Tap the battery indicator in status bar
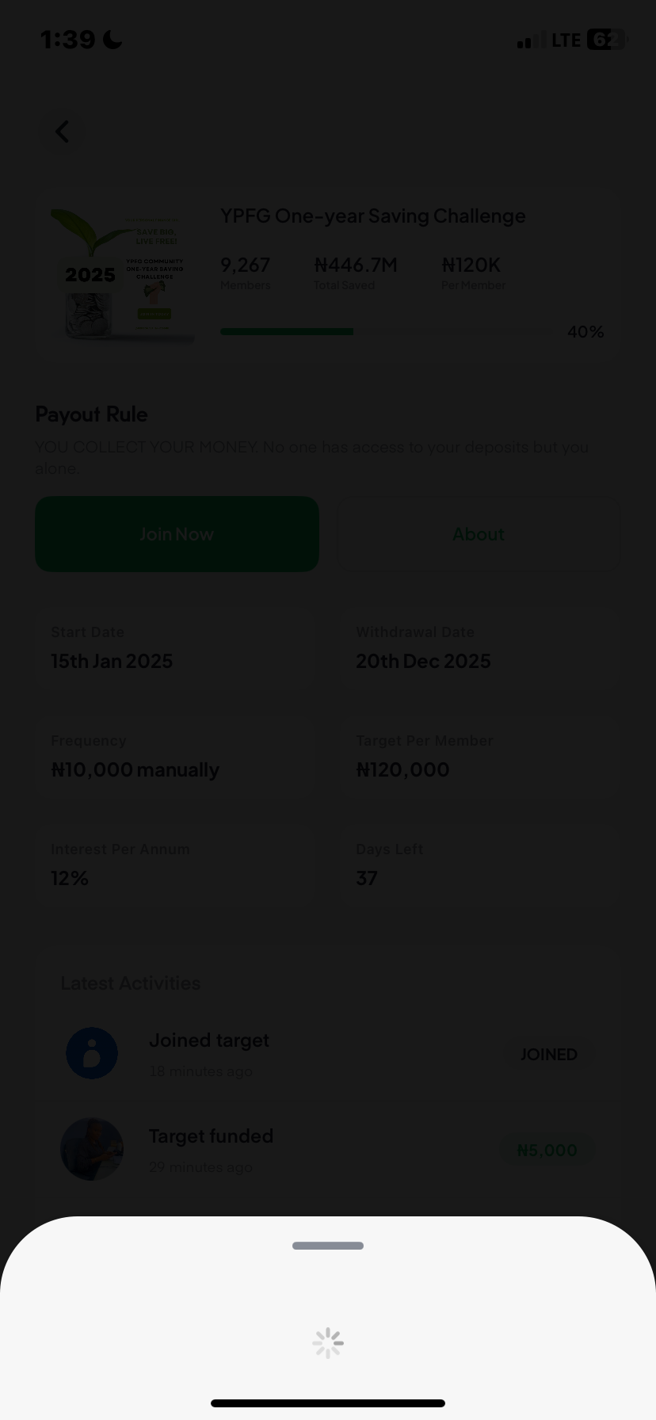Viewport: 656px width, 1420px height. [x=606, y=40]
